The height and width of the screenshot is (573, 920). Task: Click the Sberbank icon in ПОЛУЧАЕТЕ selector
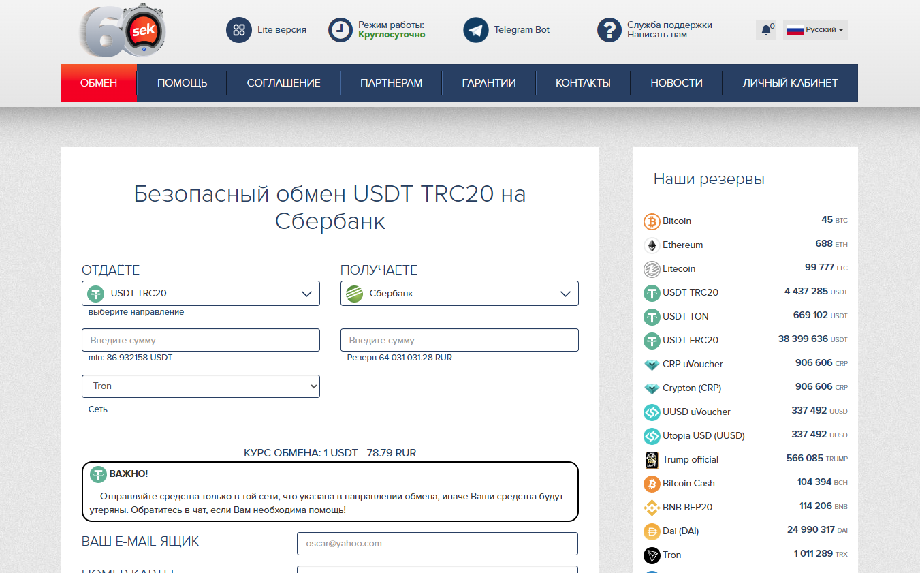pyautogui.click(x=355, y=294)
